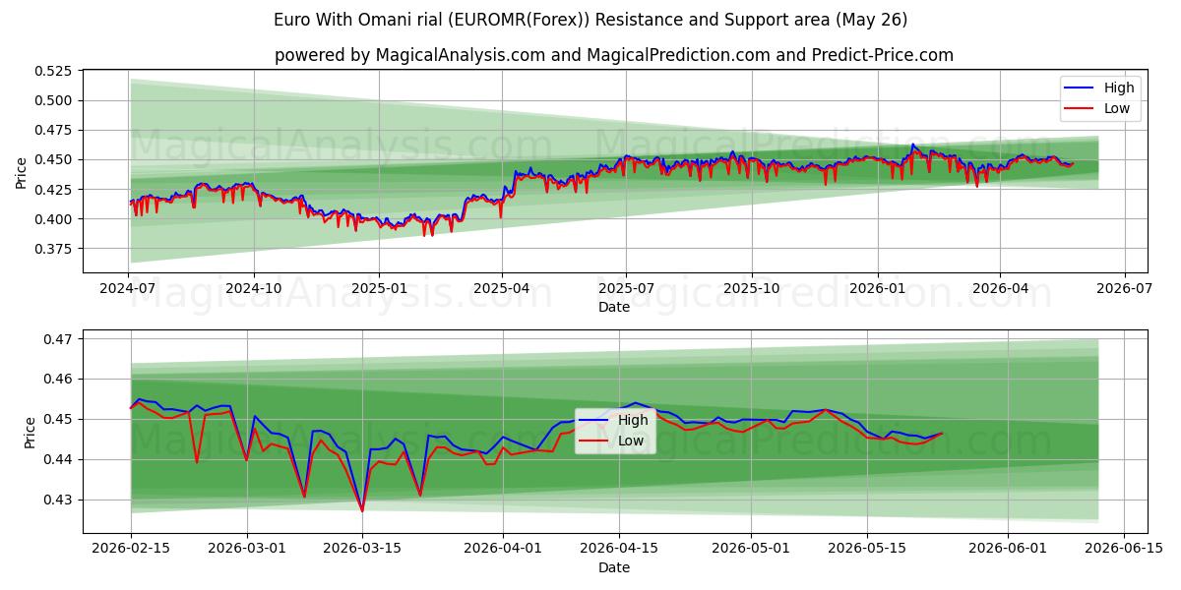Click the bottom chart y-axis label 0.46
1181x590 pixels.
57,380
